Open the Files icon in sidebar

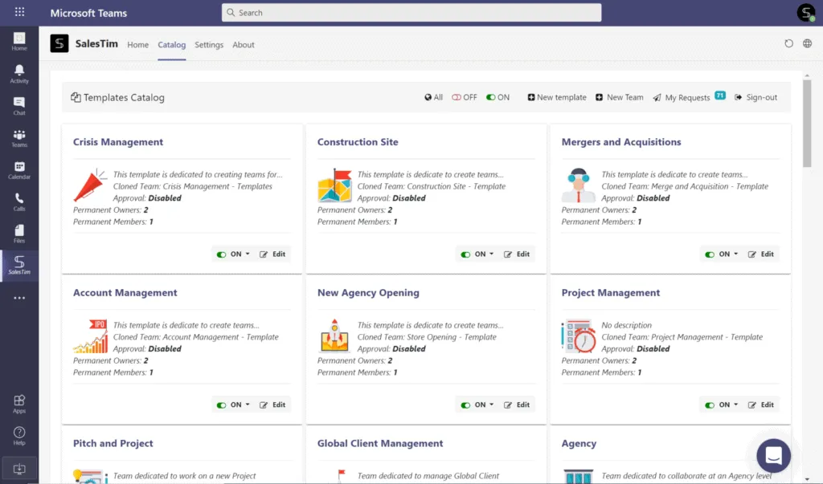(19, 234)
